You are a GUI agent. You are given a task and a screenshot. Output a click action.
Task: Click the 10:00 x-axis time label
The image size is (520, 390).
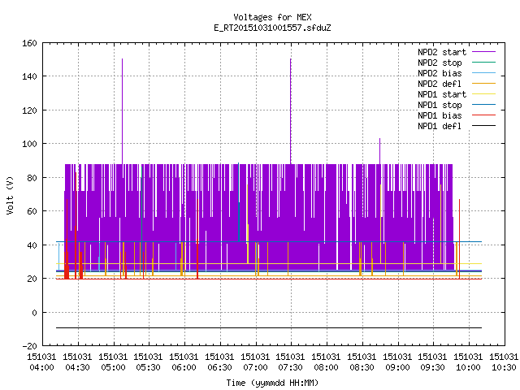point(468,368)
